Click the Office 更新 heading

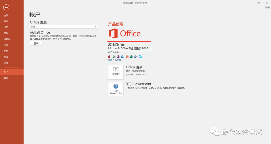[134, 67]
